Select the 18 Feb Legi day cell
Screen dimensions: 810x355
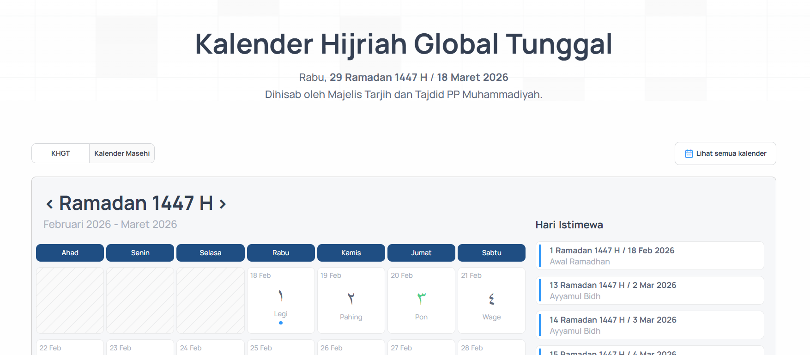[281, 300]
